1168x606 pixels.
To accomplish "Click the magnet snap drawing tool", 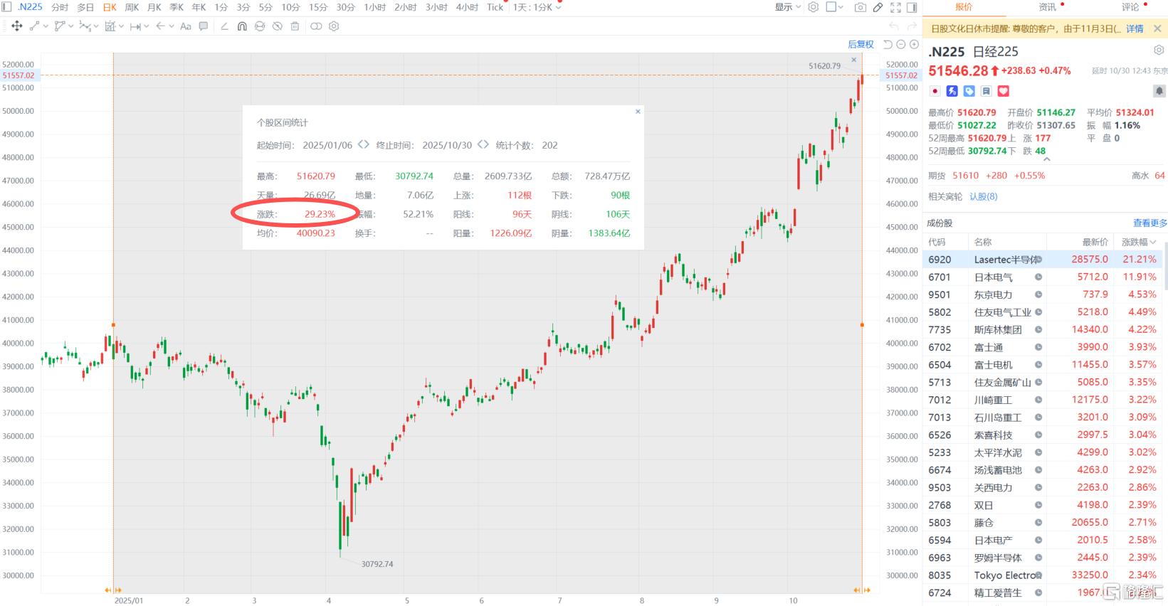I will (x=242, y=26).
